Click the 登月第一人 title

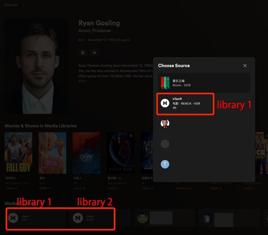(114, 178)
